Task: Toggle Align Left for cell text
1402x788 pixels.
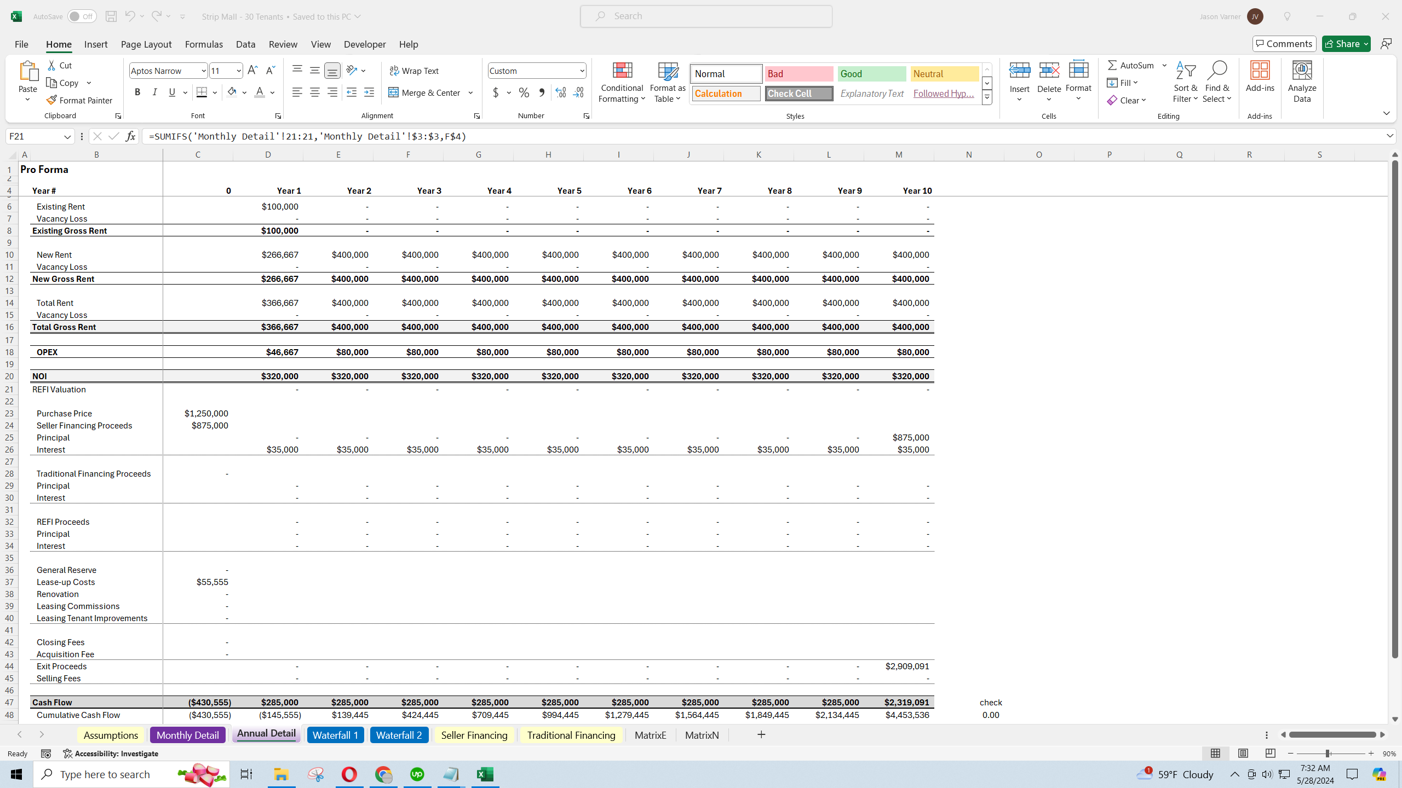Action: 297,92
